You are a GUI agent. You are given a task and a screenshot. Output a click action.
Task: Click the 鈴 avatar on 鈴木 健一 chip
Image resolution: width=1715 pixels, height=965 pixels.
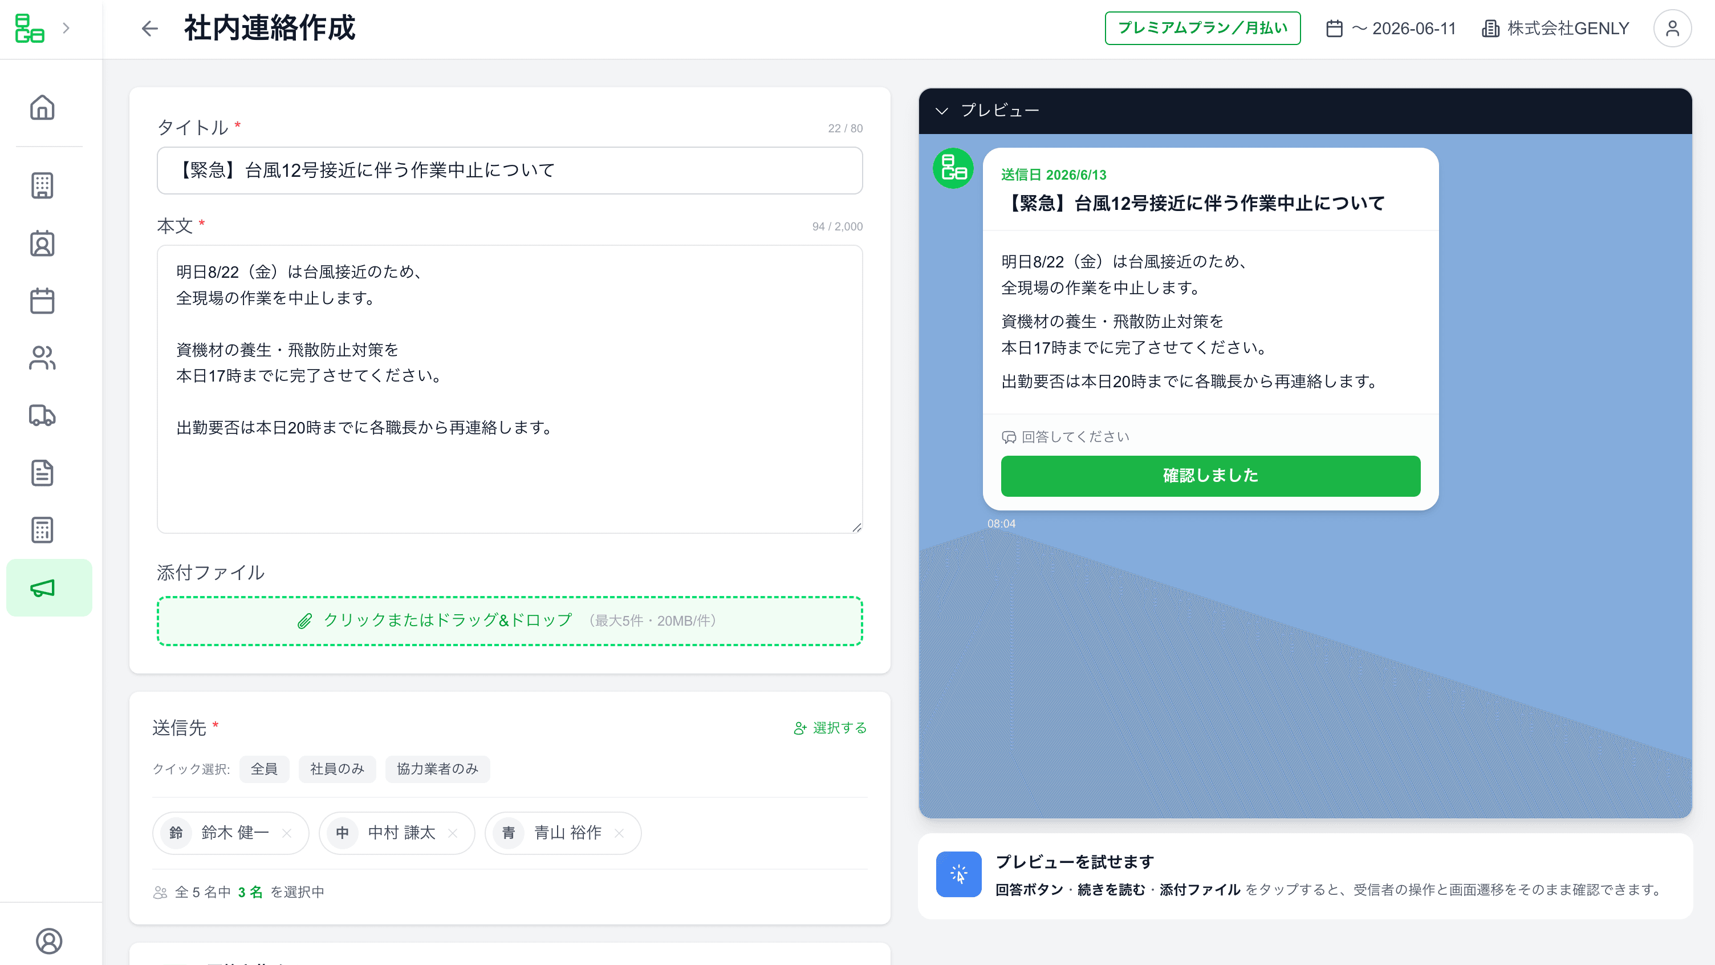(x=176, y=833)
